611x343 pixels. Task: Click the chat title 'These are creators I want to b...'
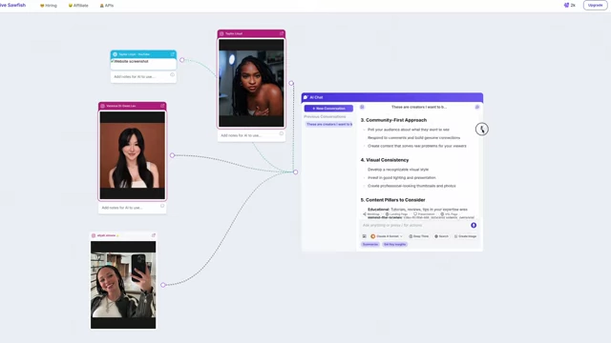[x=419, y=107]
